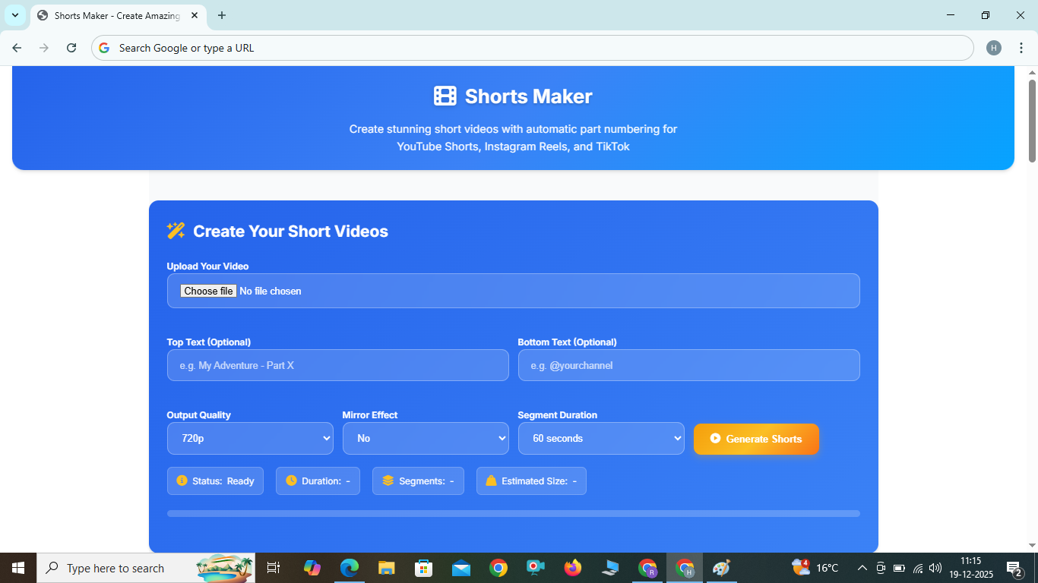Click the browser profile avatar icon

coord(993,47)
